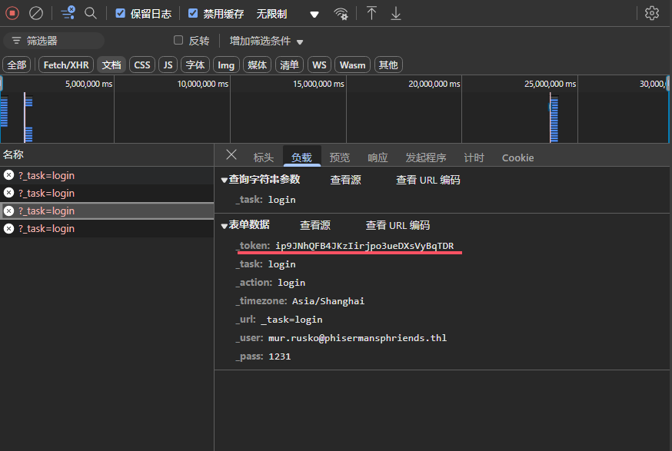Close the request details panel
Image resolution: width=672 pixels, height=451 pixels.
tap(231, 155)
